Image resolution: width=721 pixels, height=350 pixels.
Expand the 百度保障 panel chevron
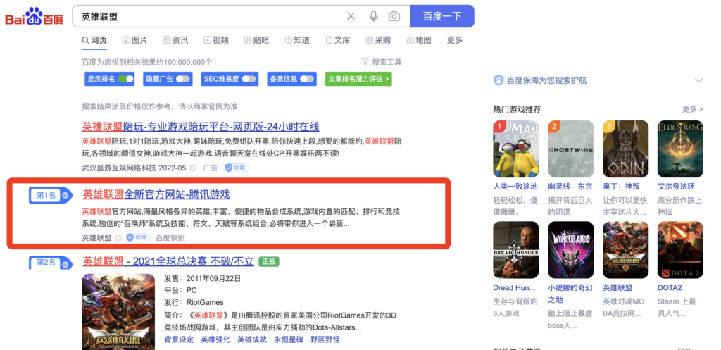click(698, 80)
